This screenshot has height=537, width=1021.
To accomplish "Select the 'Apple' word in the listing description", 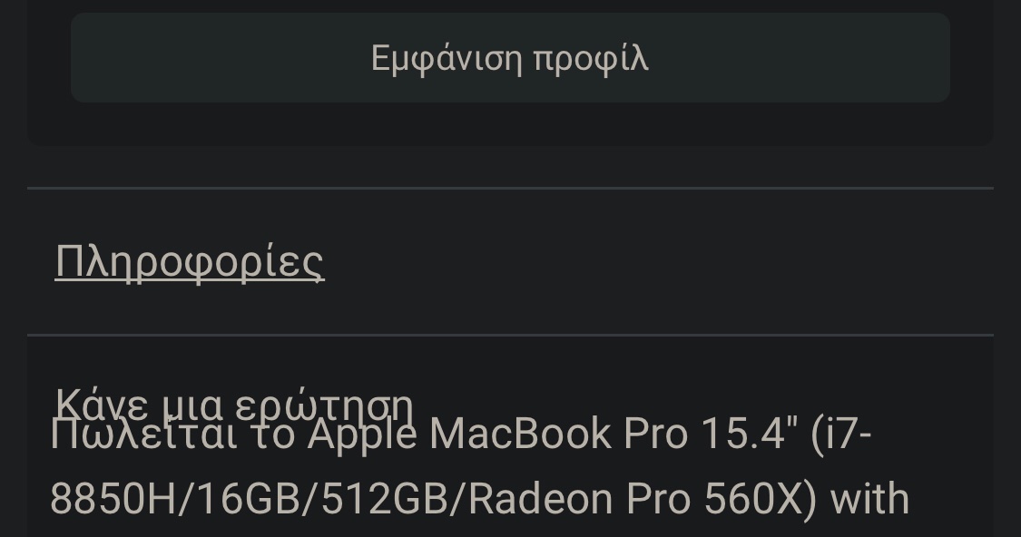I will 361,434.
